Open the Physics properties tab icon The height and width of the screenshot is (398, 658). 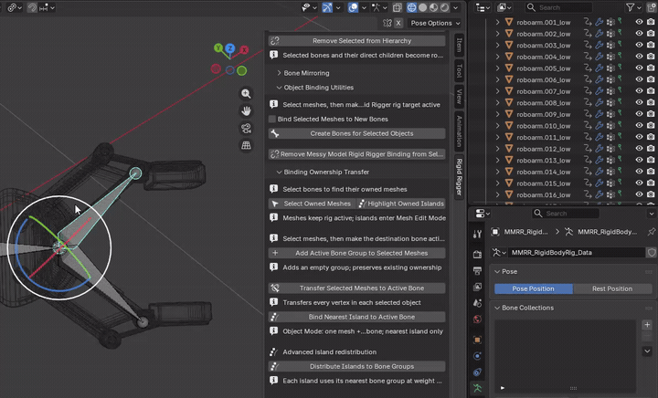coord(477,356)
